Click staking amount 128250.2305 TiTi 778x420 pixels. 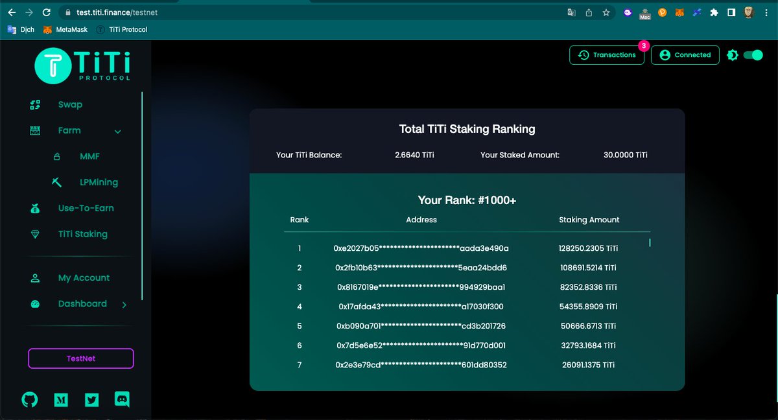click(x=589, y=248)
